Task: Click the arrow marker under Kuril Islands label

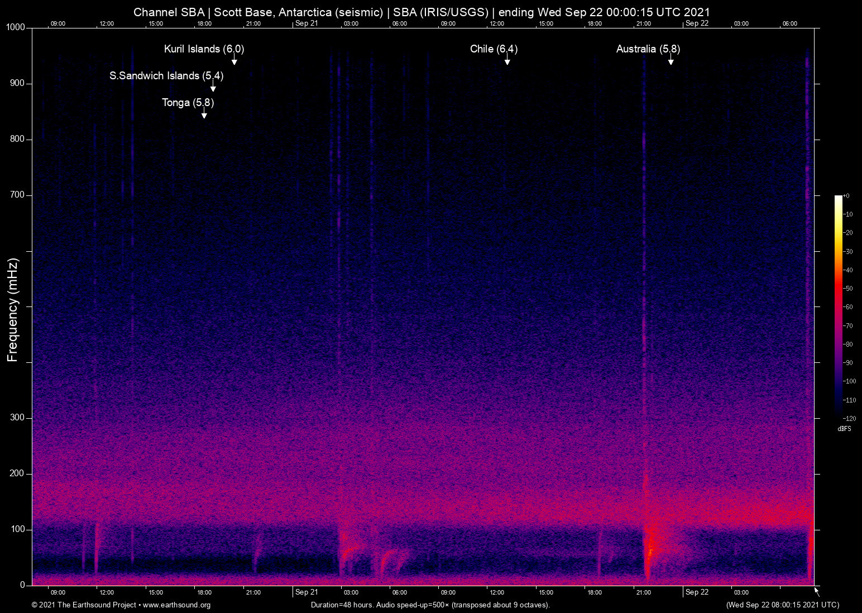Action: (234, 61)
